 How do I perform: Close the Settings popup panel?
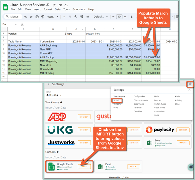click(x=189, y=90)
